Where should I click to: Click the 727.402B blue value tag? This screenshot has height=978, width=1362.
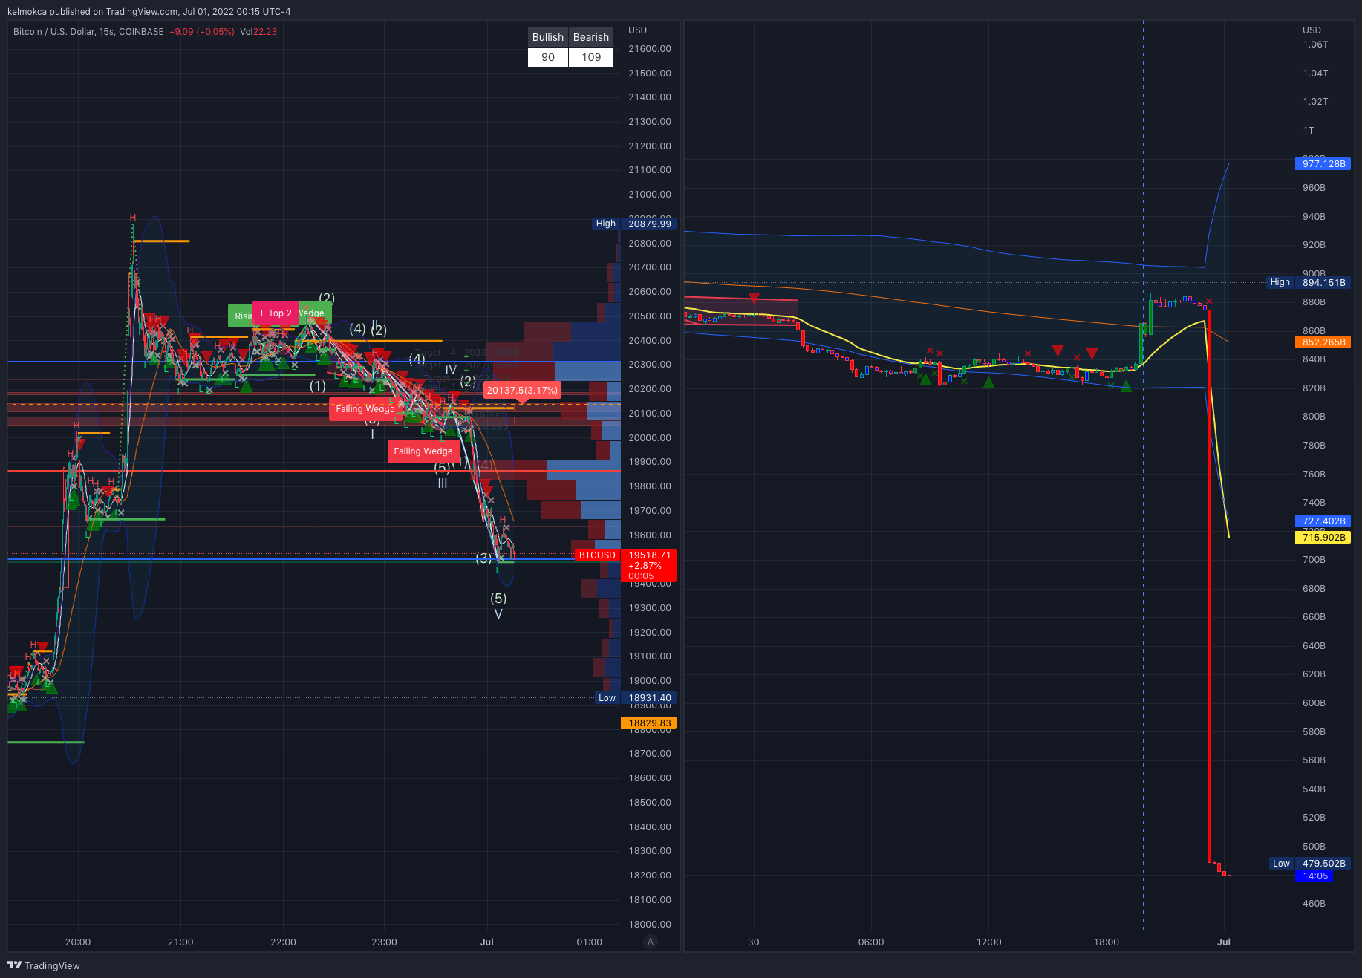1323,521
